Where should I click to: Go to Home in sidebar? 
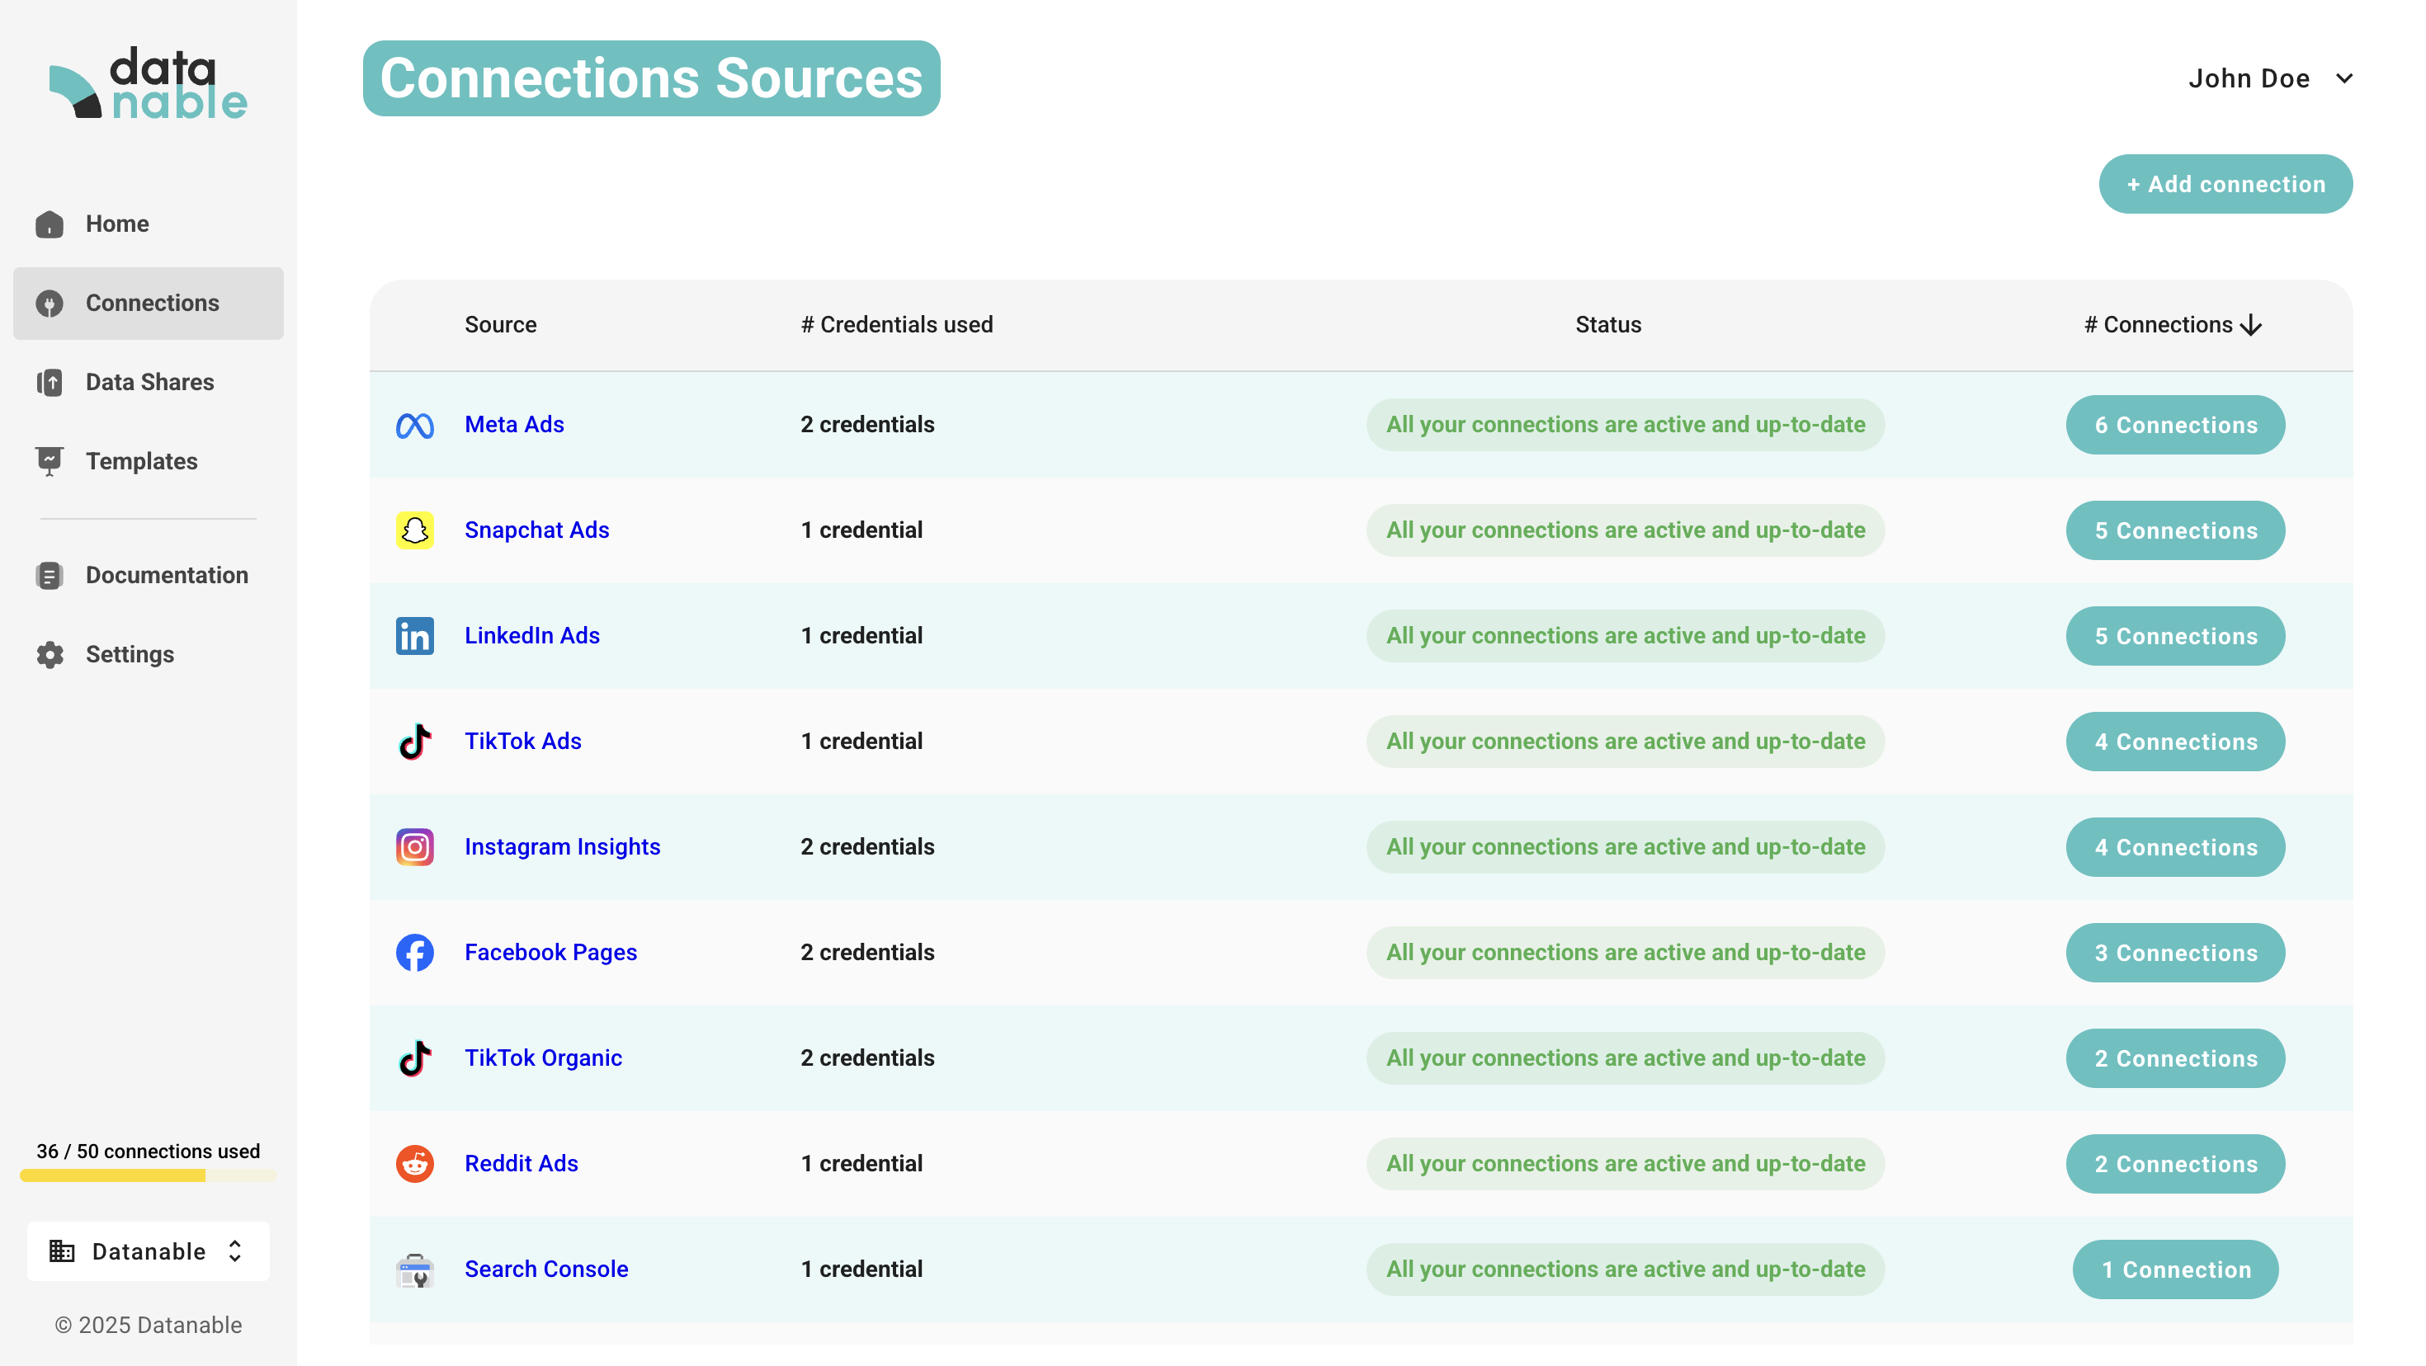coord(117,224)
